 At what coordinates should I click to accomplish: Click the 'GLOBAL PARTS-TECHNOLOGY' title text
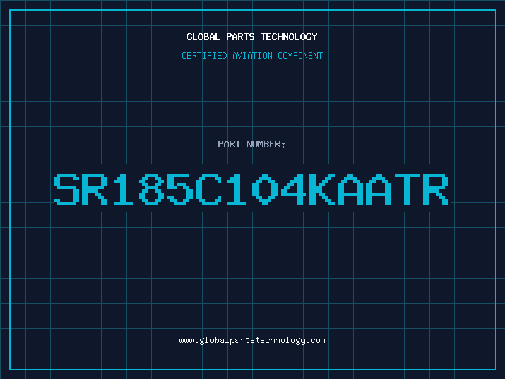(x=252, y=37)
